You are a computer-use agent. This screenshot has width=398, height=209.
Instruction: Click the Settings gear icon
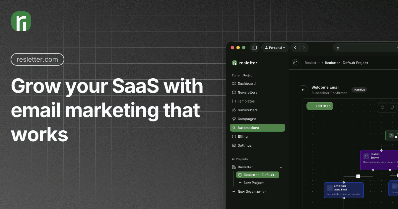234,145
